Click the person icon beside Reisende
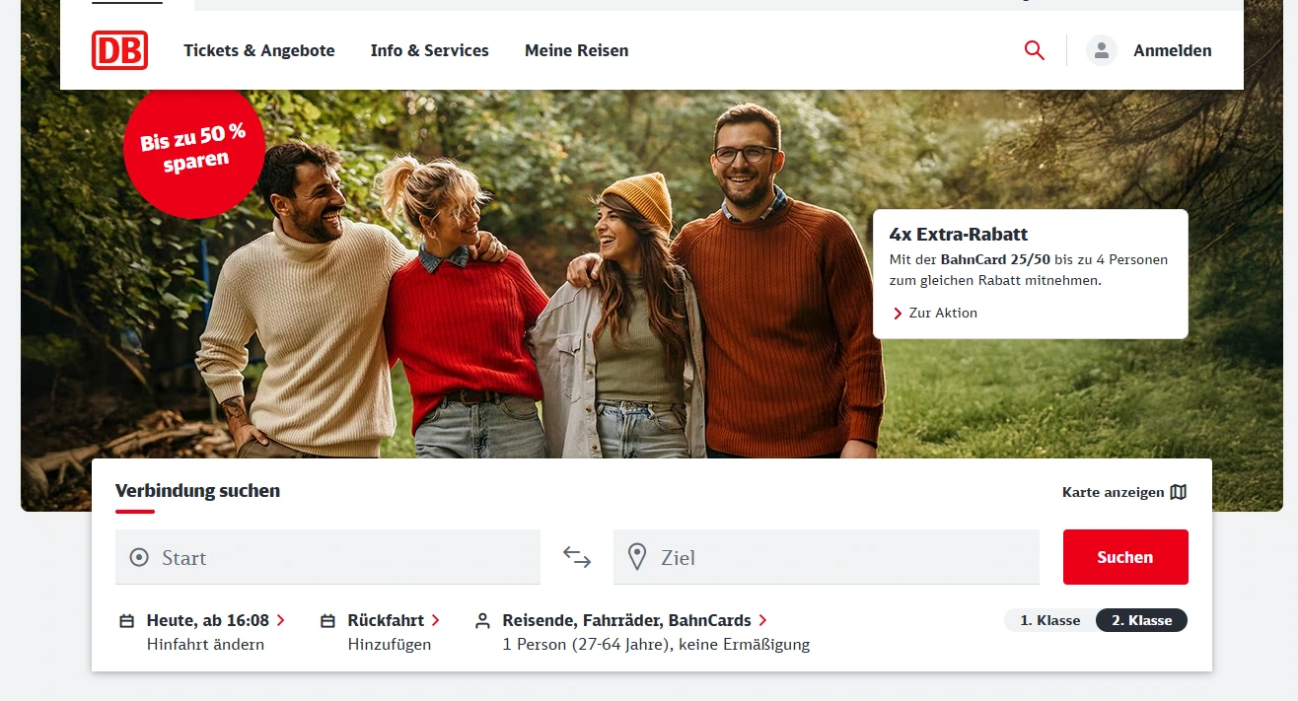The width and height of the screenshot is (1298, 701). [482, 621]
